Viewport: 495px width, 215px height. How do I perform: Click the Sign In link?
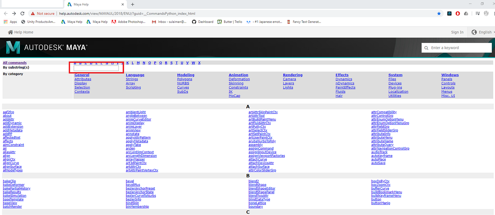click(x=457, y=32)
